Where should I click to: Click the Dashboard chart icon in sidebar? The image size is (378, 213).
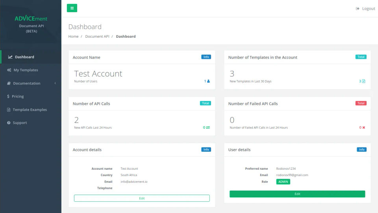click(x=10, y=57)
